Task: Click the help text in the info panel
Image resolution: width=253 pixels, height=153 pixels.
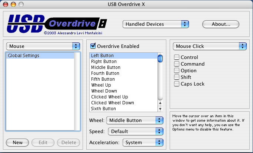Action: [208, 123]
